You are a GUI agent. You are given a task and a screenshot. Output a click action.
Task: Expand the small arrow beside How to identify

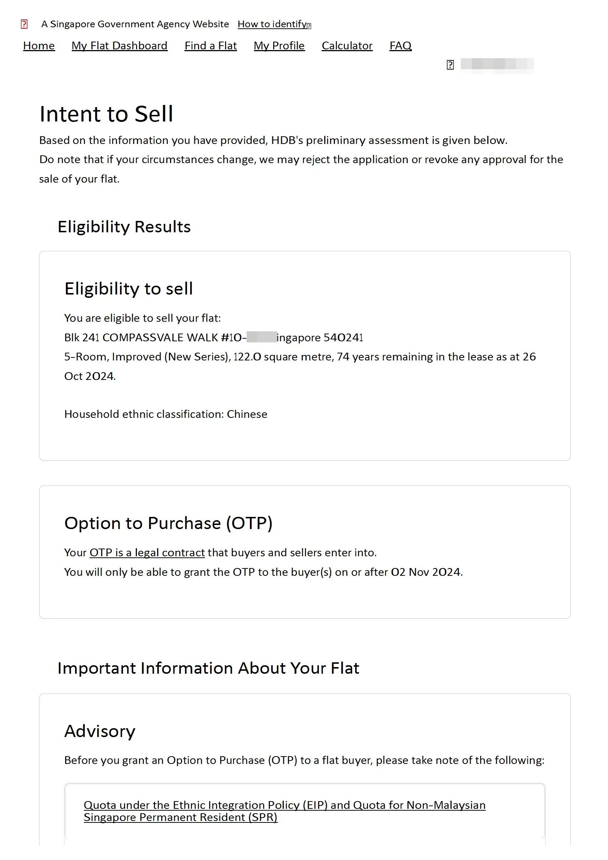(x=309, y=26)
